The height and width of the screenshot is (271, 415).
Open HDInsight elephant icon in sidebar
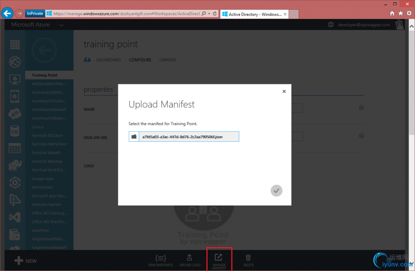15,165
